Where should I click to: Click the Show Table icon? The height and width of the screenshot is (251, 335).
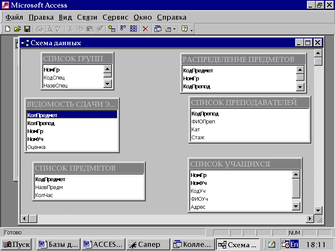(x=112, y=29)
